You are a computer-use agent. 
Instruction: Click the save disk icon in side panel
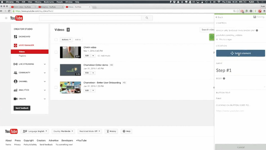tap(255, 17)
